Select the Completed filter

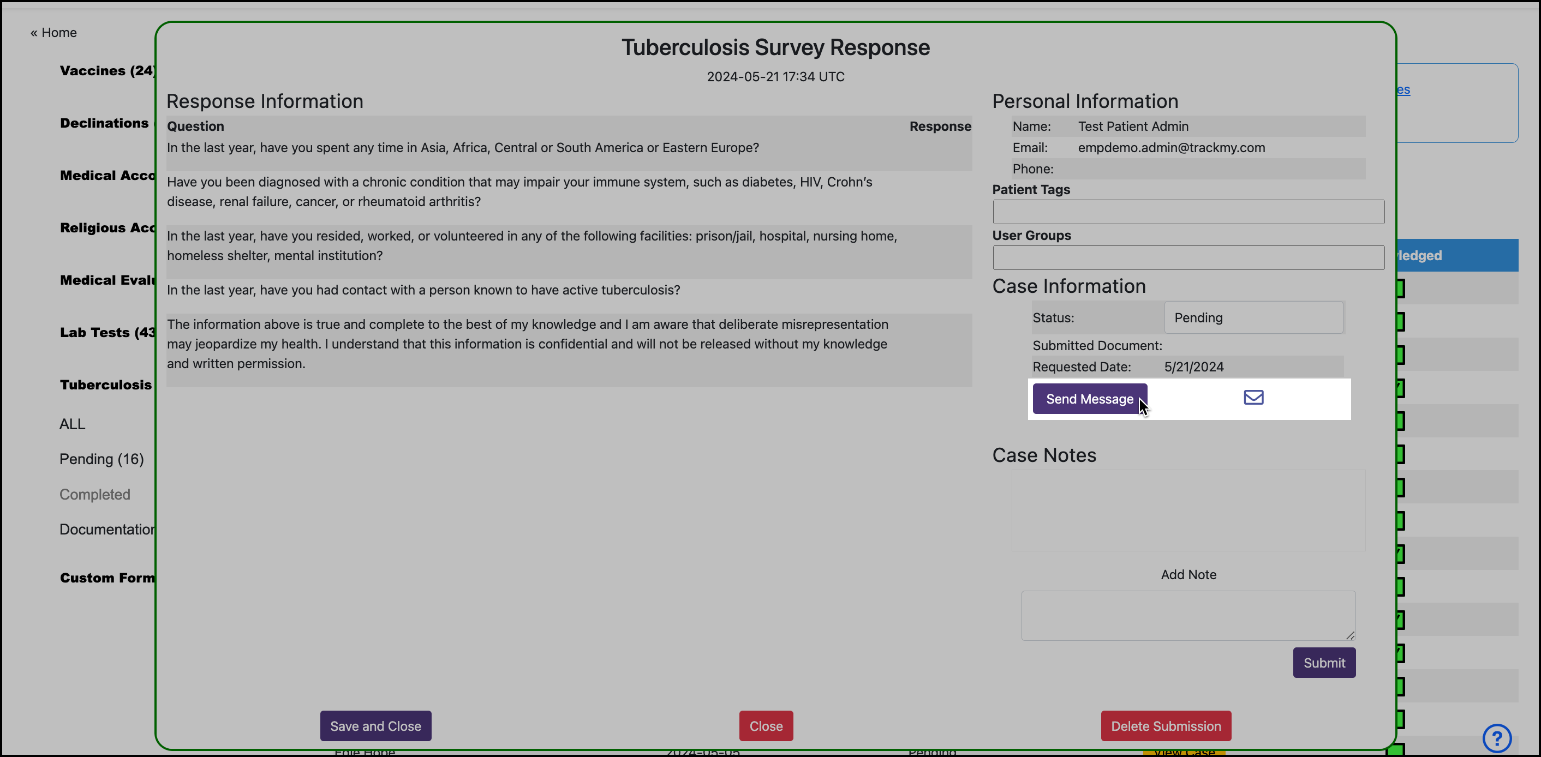coord(94,494)
